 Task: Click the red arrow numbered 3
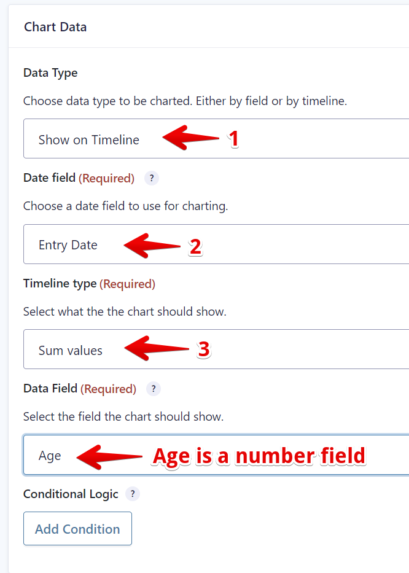point(156,349)
